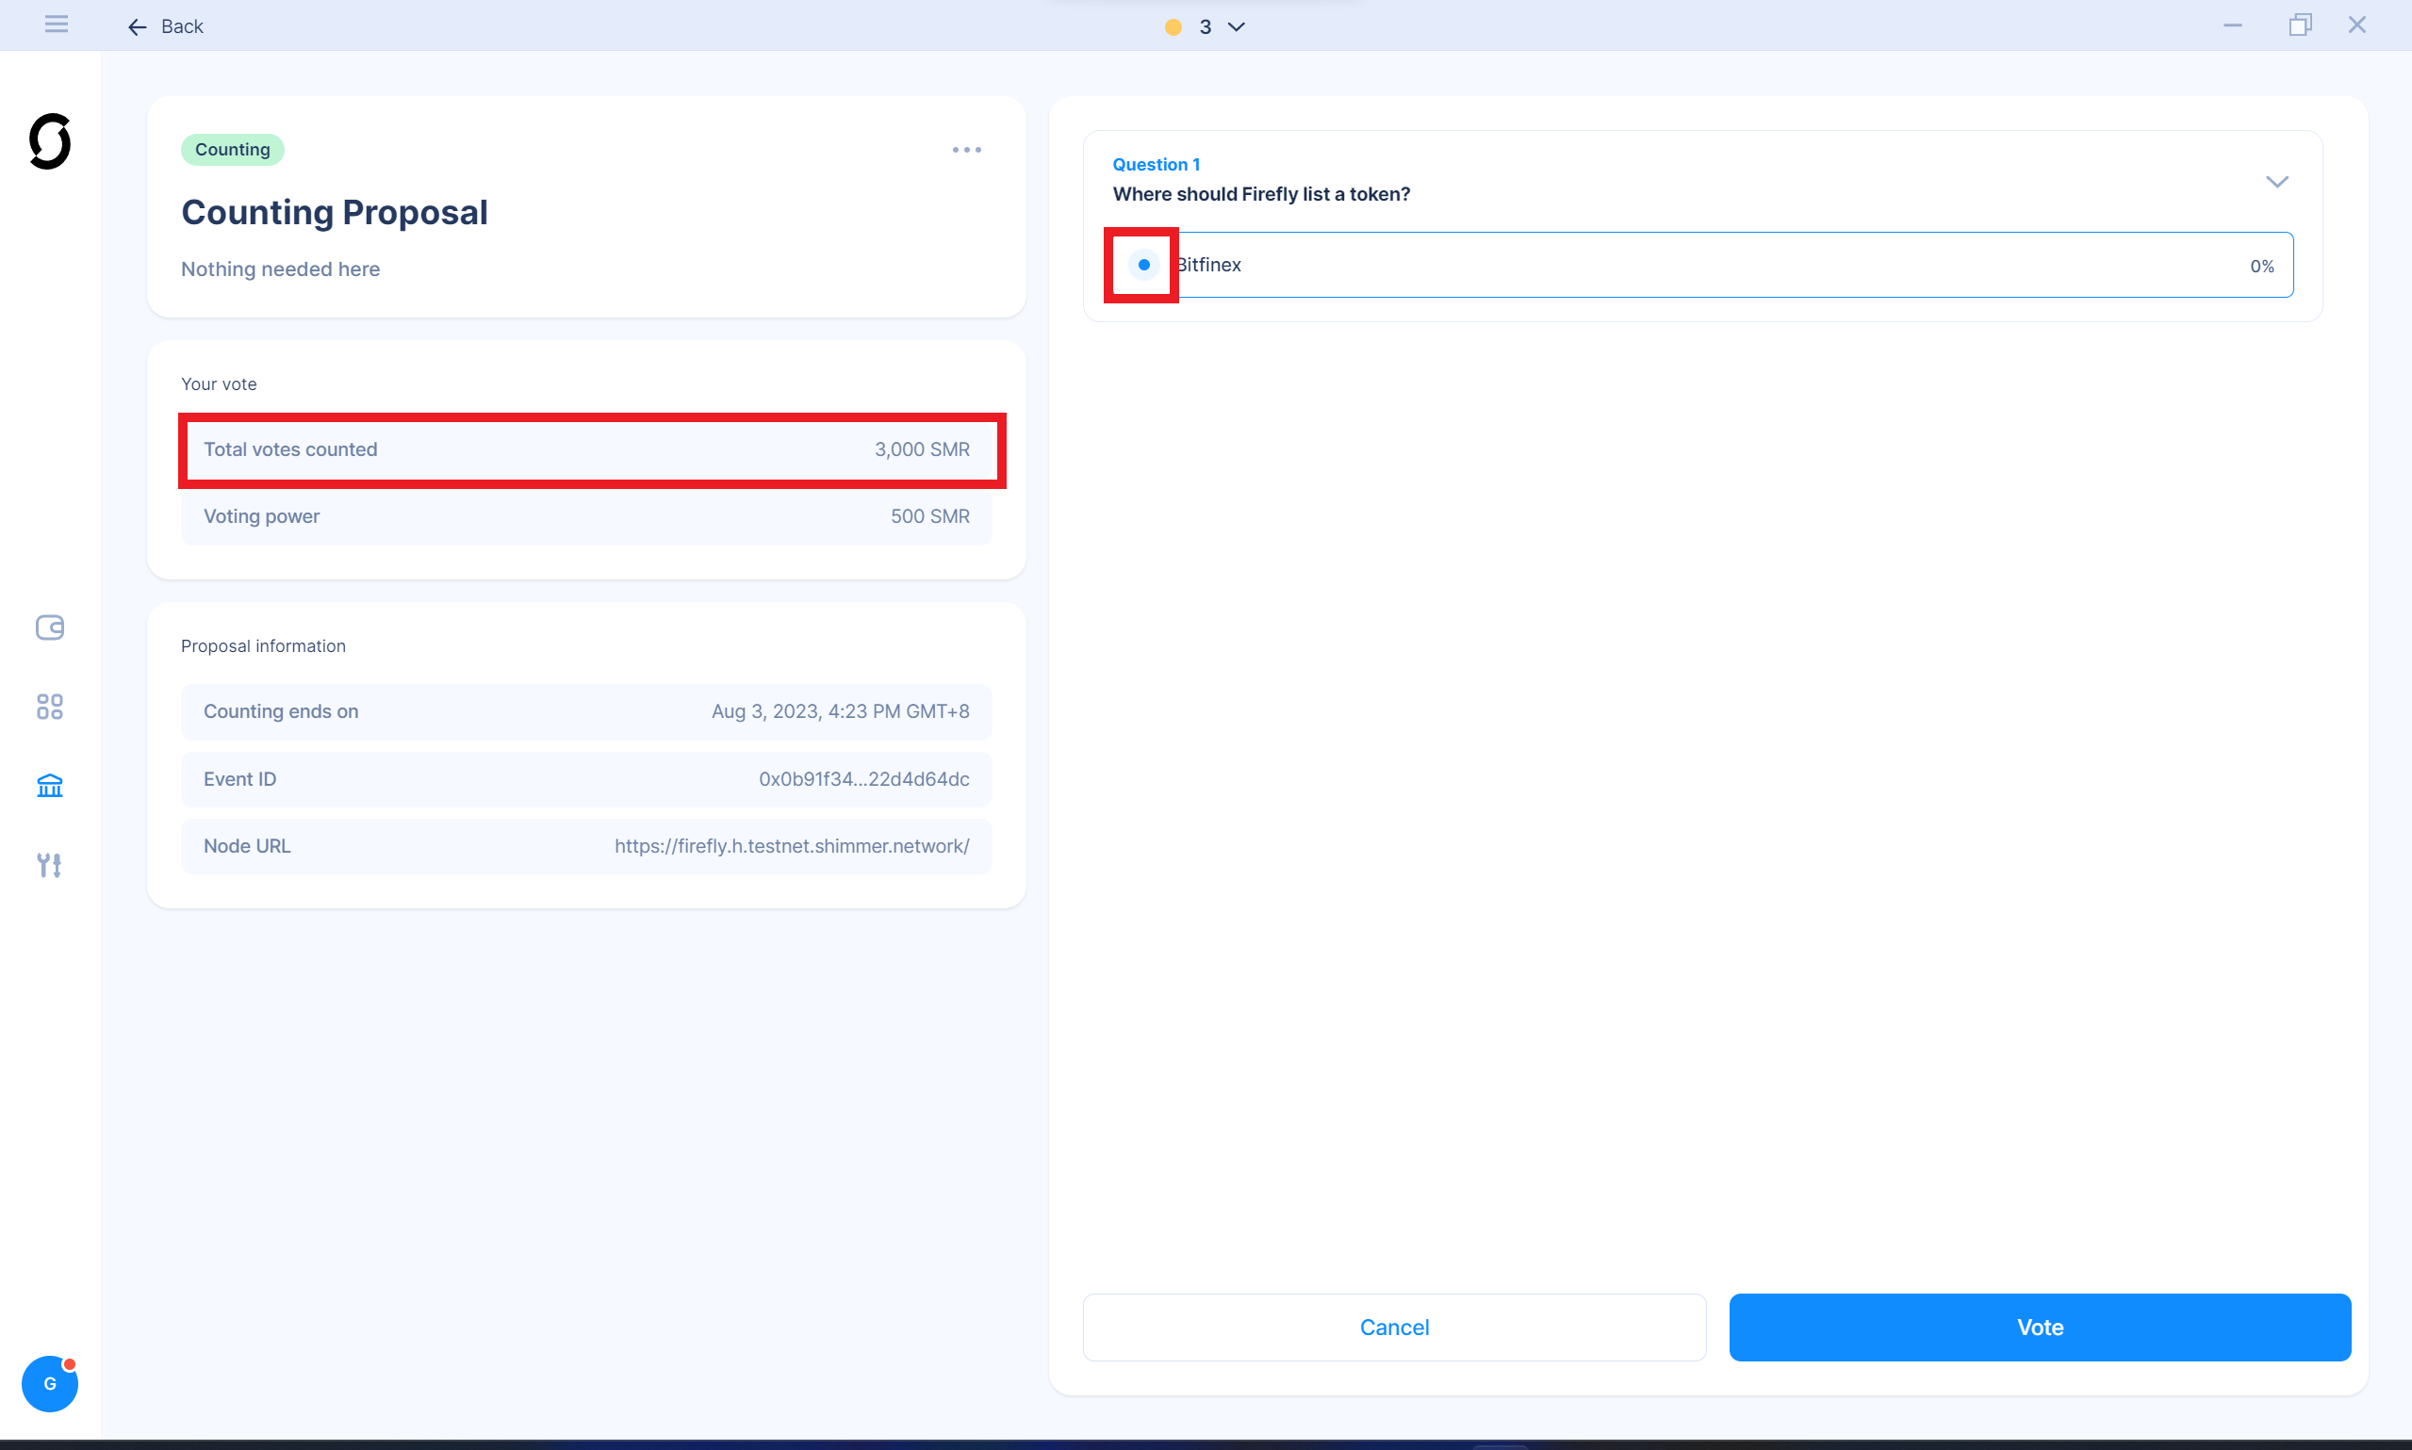2412x1450 pixels.
Task: Click the Total votes counted row
Action: [586, 449]
